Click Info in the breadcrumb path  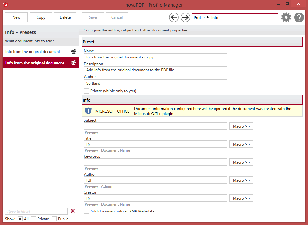pos(215,18)
